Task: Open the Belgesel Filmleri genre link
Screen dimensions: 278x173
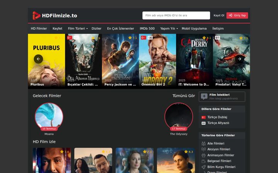Action: tap(219, 161)
